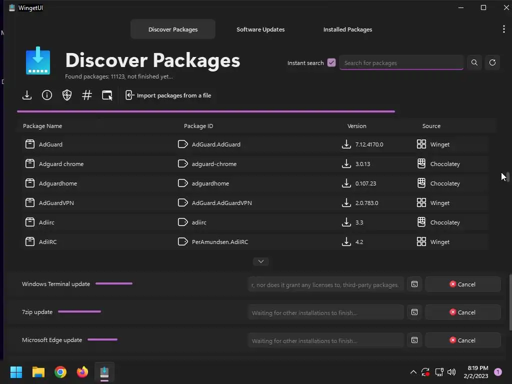Screen dimensions: 512x384
Task: Sort by the Version column header
Action: [356, 126]
